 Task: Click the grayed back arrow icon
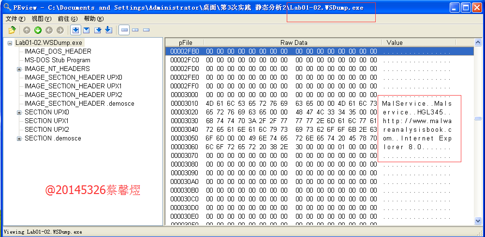(49, 30)
